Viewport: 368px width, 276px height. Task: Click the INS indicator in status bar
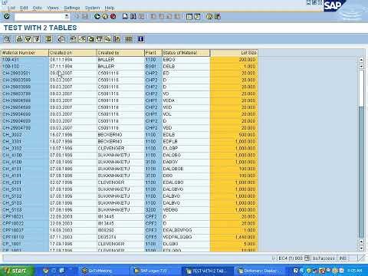[343, 258]
